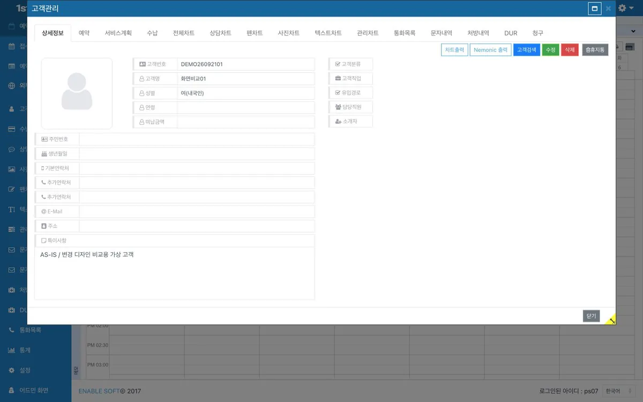Click the maximize icon in the 고객관리 title bar
The height and width of the screenshot is (402, 643).
pos(594,9)
